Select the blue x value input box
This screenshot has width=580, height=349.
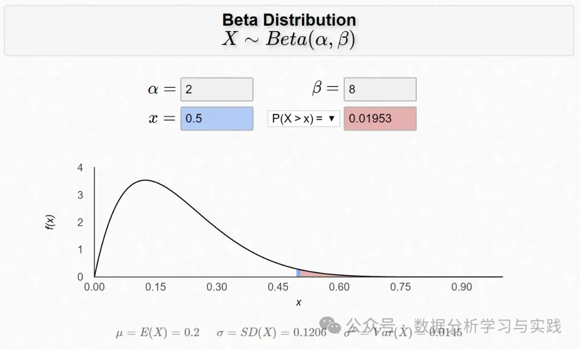216,119
